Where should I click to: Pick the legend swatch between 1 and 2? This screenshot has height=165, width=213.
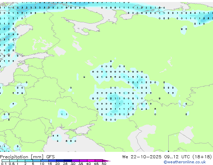tap(21, 161)
